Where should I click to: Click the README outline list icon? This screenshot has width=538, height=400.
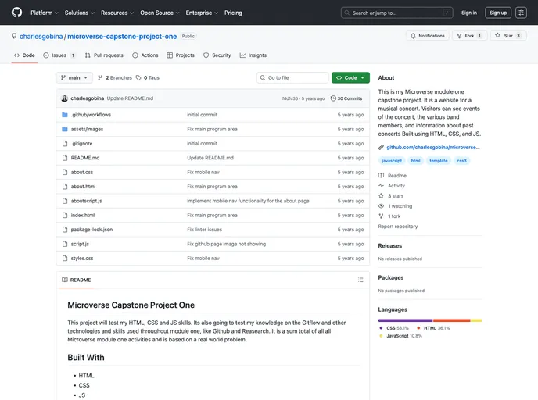pos(360,280)
